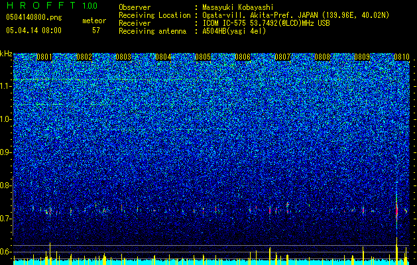Click the 0.9 kHz axis label
Viewport: 417px width, 265px height.
click(x=6, y=152)
